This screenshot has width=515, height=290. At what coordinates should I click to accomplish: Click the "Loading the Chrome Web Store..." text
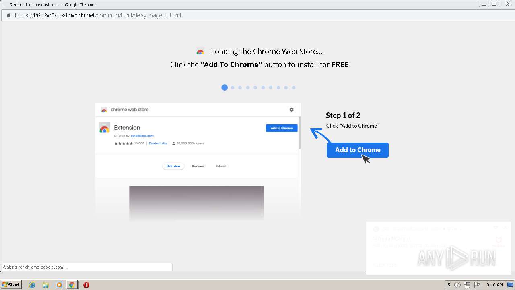[267, 52]
